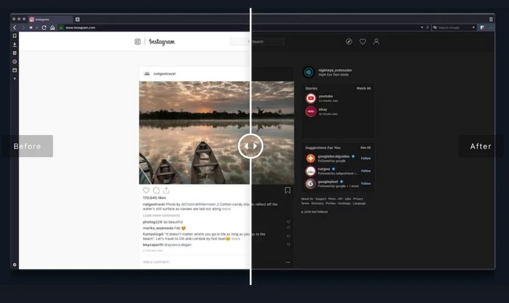509x303 pixels.
Task: Open the three-dots post options menu
Action: tap(288, 262)
